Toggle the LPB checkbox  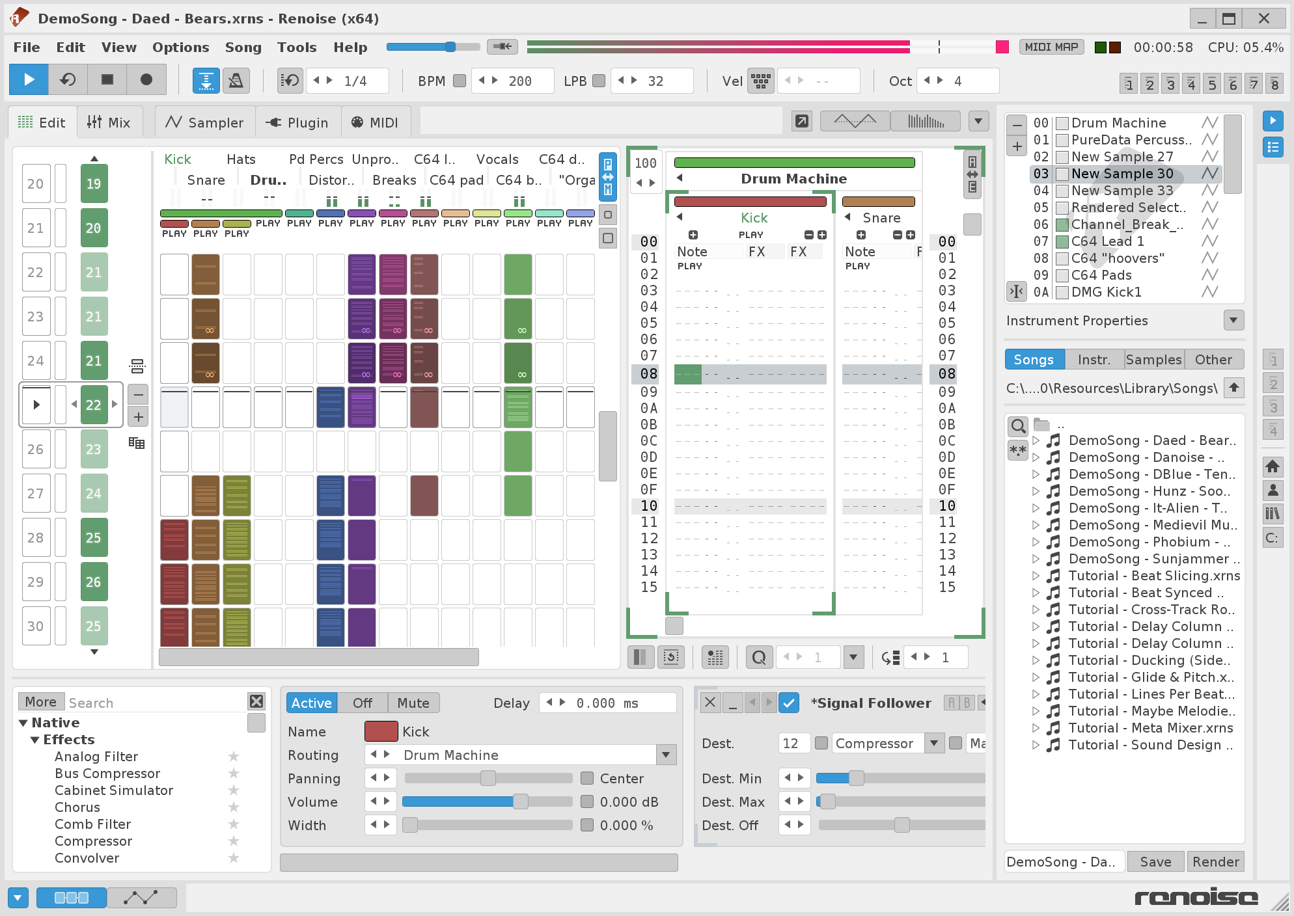tap(599, 81)
